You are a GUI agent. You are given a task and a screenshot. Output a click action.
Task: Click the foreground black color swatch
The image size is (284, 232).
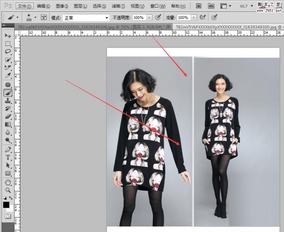click(6, 205)
